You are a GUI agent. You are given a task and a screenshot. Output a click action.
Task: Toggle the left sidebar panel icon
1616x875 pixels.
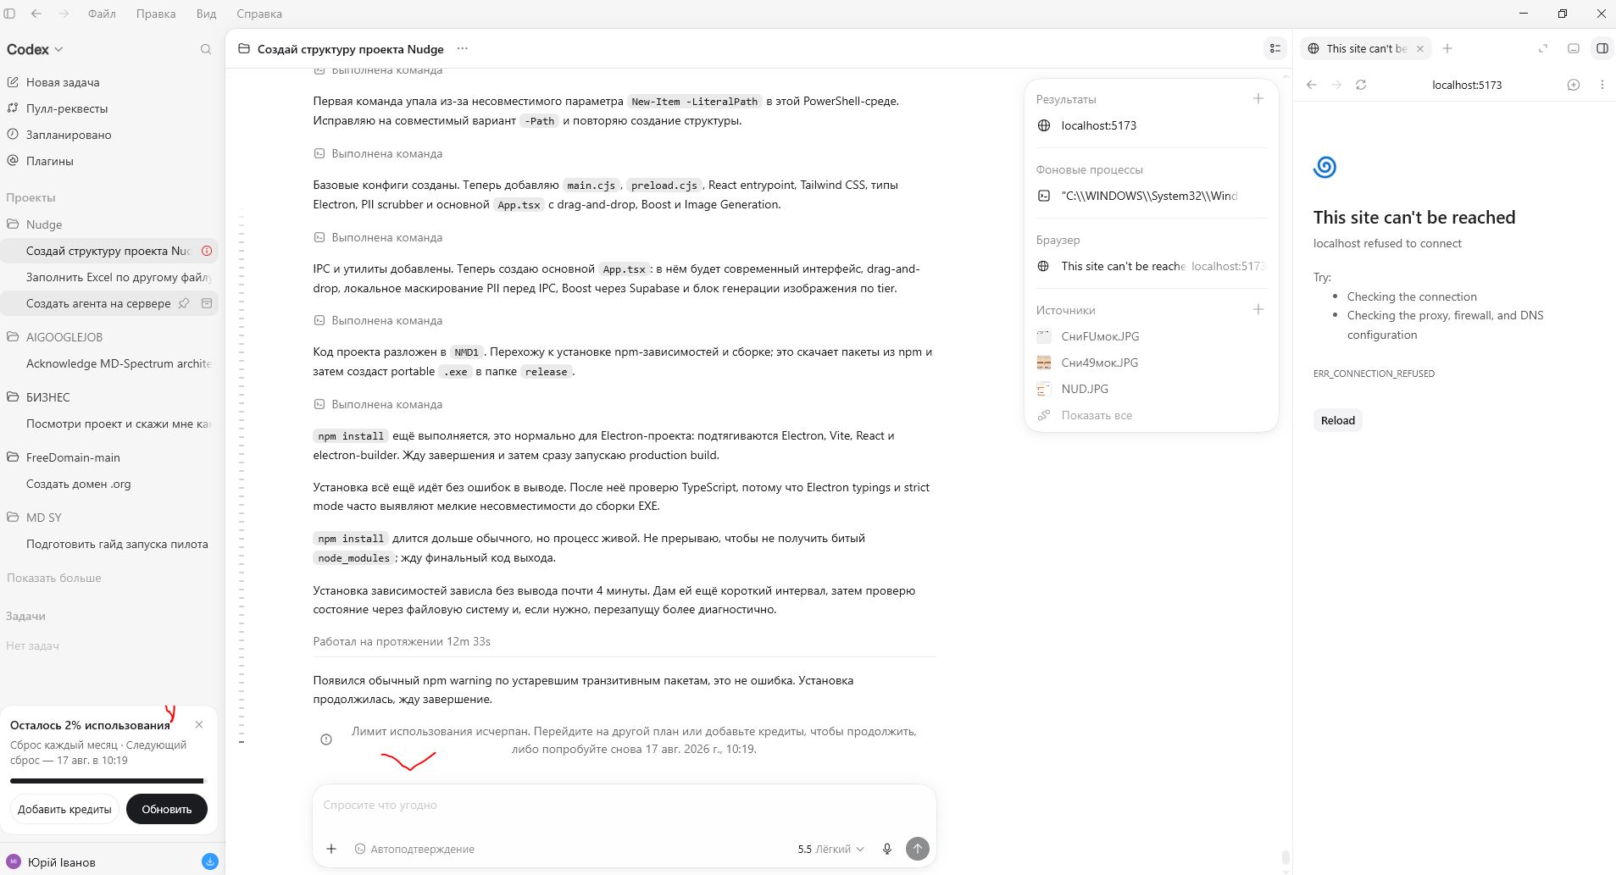coord(9,14)
